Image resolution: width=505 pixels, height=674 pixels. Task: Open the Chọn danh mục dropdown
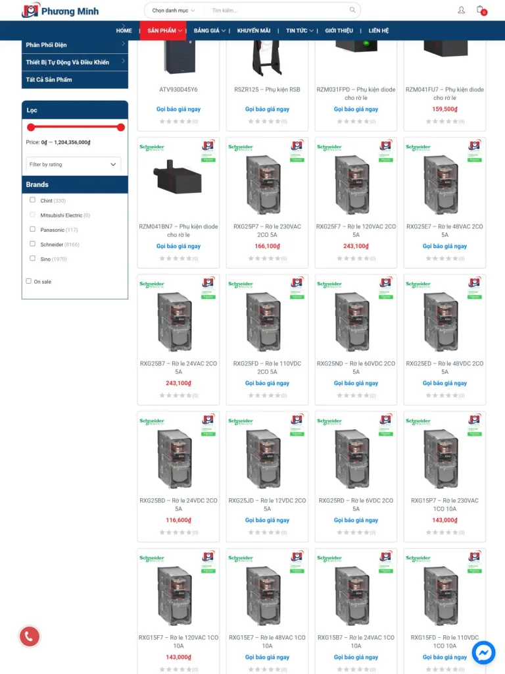click(173, 11)
